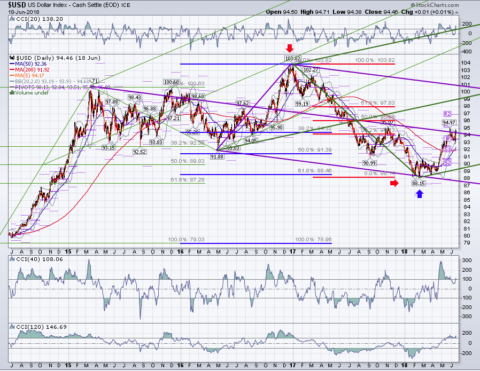The image size is (480, 371).
Task: Click the 61.8%: 97.83 Fibonacci label
Action: 378,103
